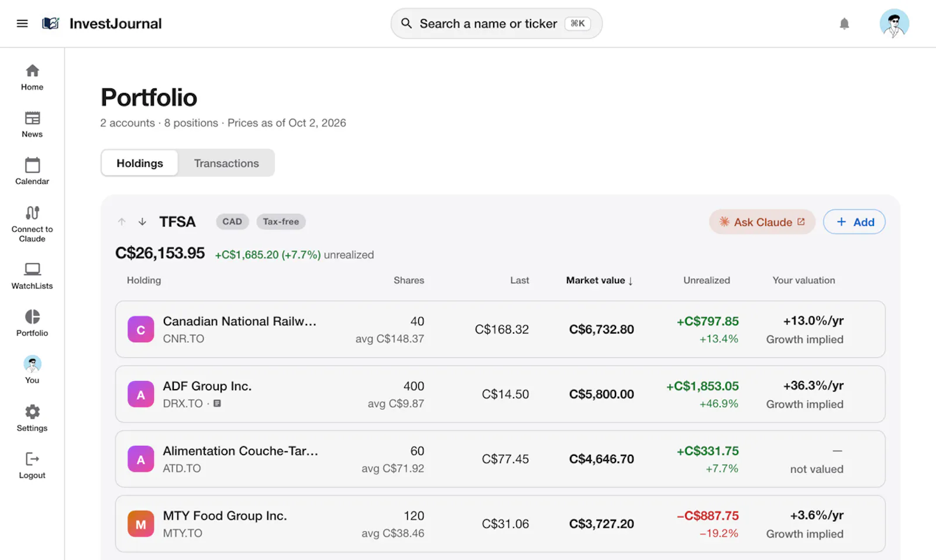Open News in sidebar
Screen dimensions: 936x560
[32, 125]
